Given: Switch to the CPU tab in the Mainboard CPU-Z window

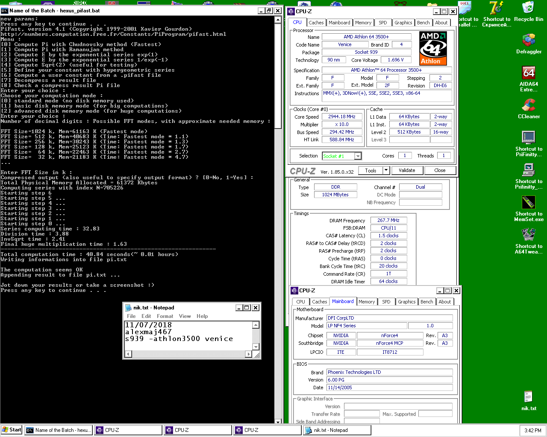Looking at the screenshot, I should point(301,302).
